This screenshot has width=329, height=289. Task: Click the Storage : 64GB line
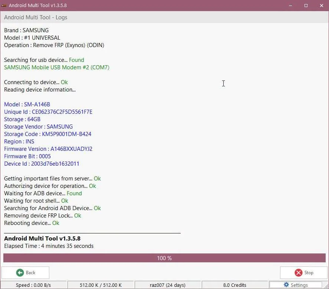(22, 119)
